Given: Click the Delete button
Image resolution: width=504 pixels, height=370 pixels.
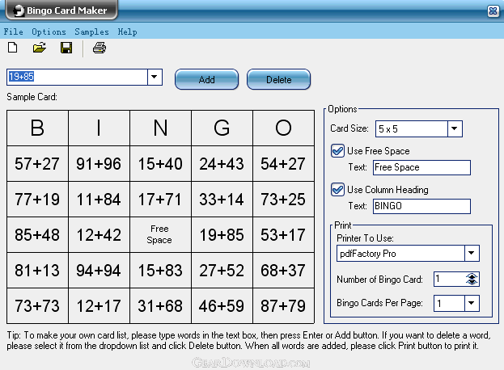Looking at the screenshot, I should click(x=278, y=79).
